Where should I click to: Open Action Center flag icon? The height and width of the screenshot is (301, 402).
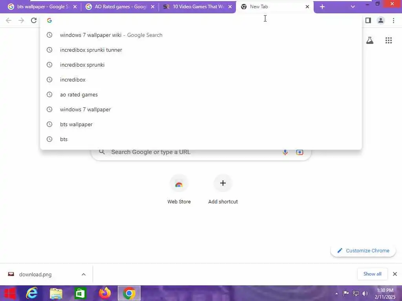(x=346, y=294)
